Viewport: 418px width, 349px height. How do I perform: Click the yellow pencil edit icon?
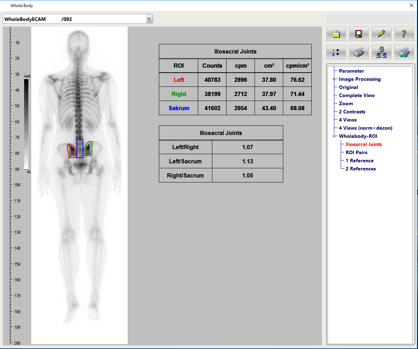(x=381, y=34)
